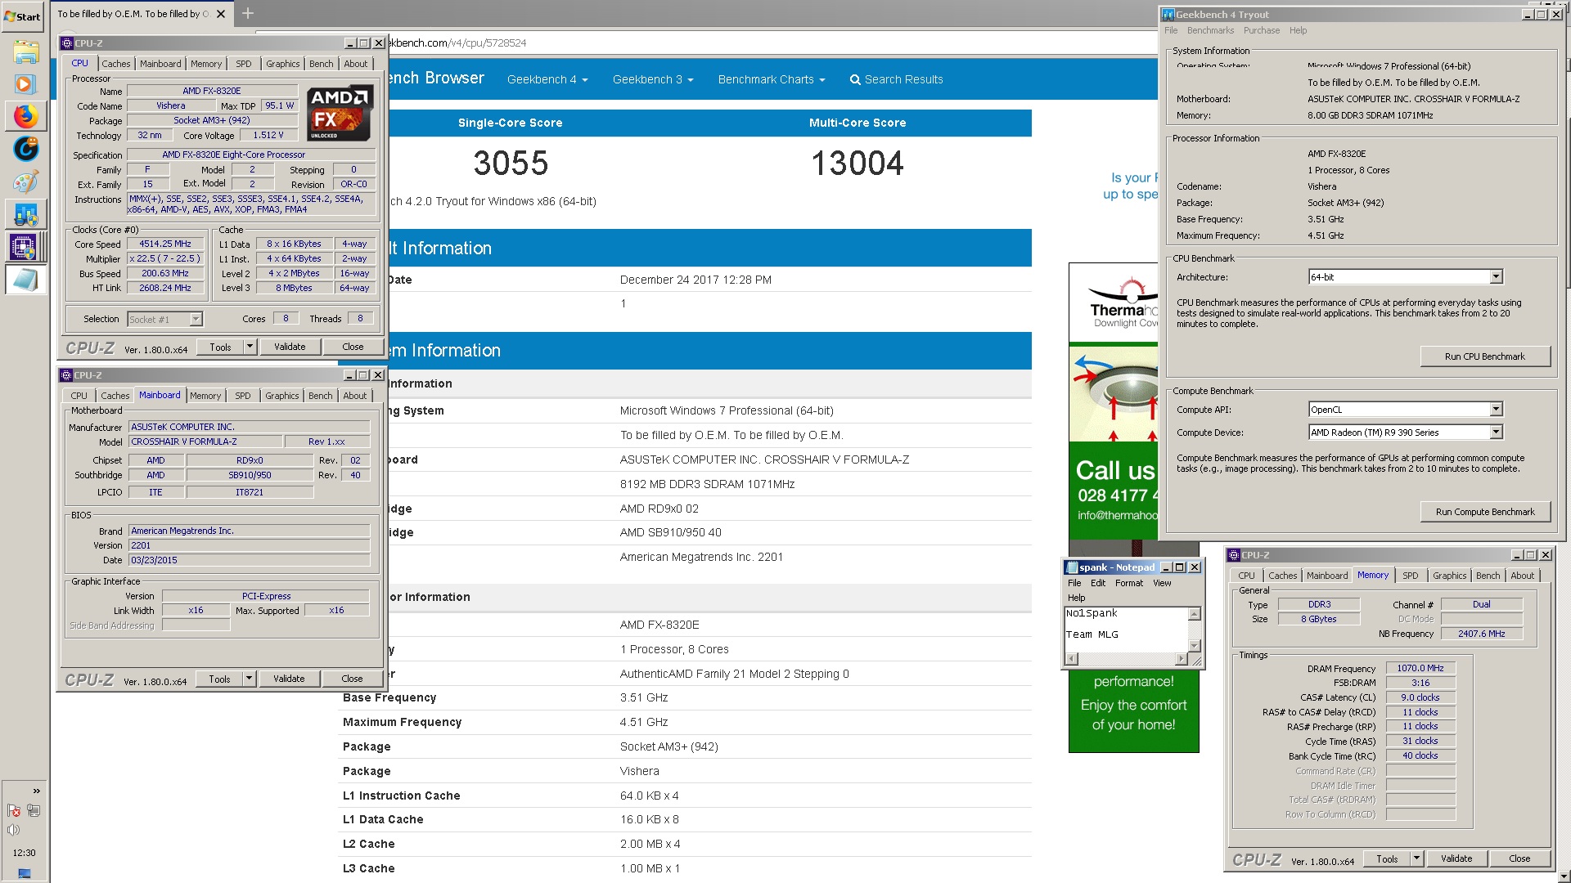Expand Geekbench 3 navigation dropdown
Viewport: 1571px width, 883px height.
(x=653, y=79)
